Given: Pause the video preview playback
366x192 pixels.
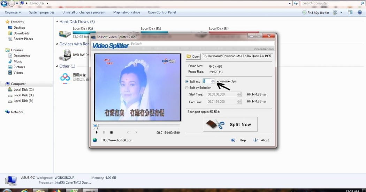Looking at the screenshot, I should point(104,132).
